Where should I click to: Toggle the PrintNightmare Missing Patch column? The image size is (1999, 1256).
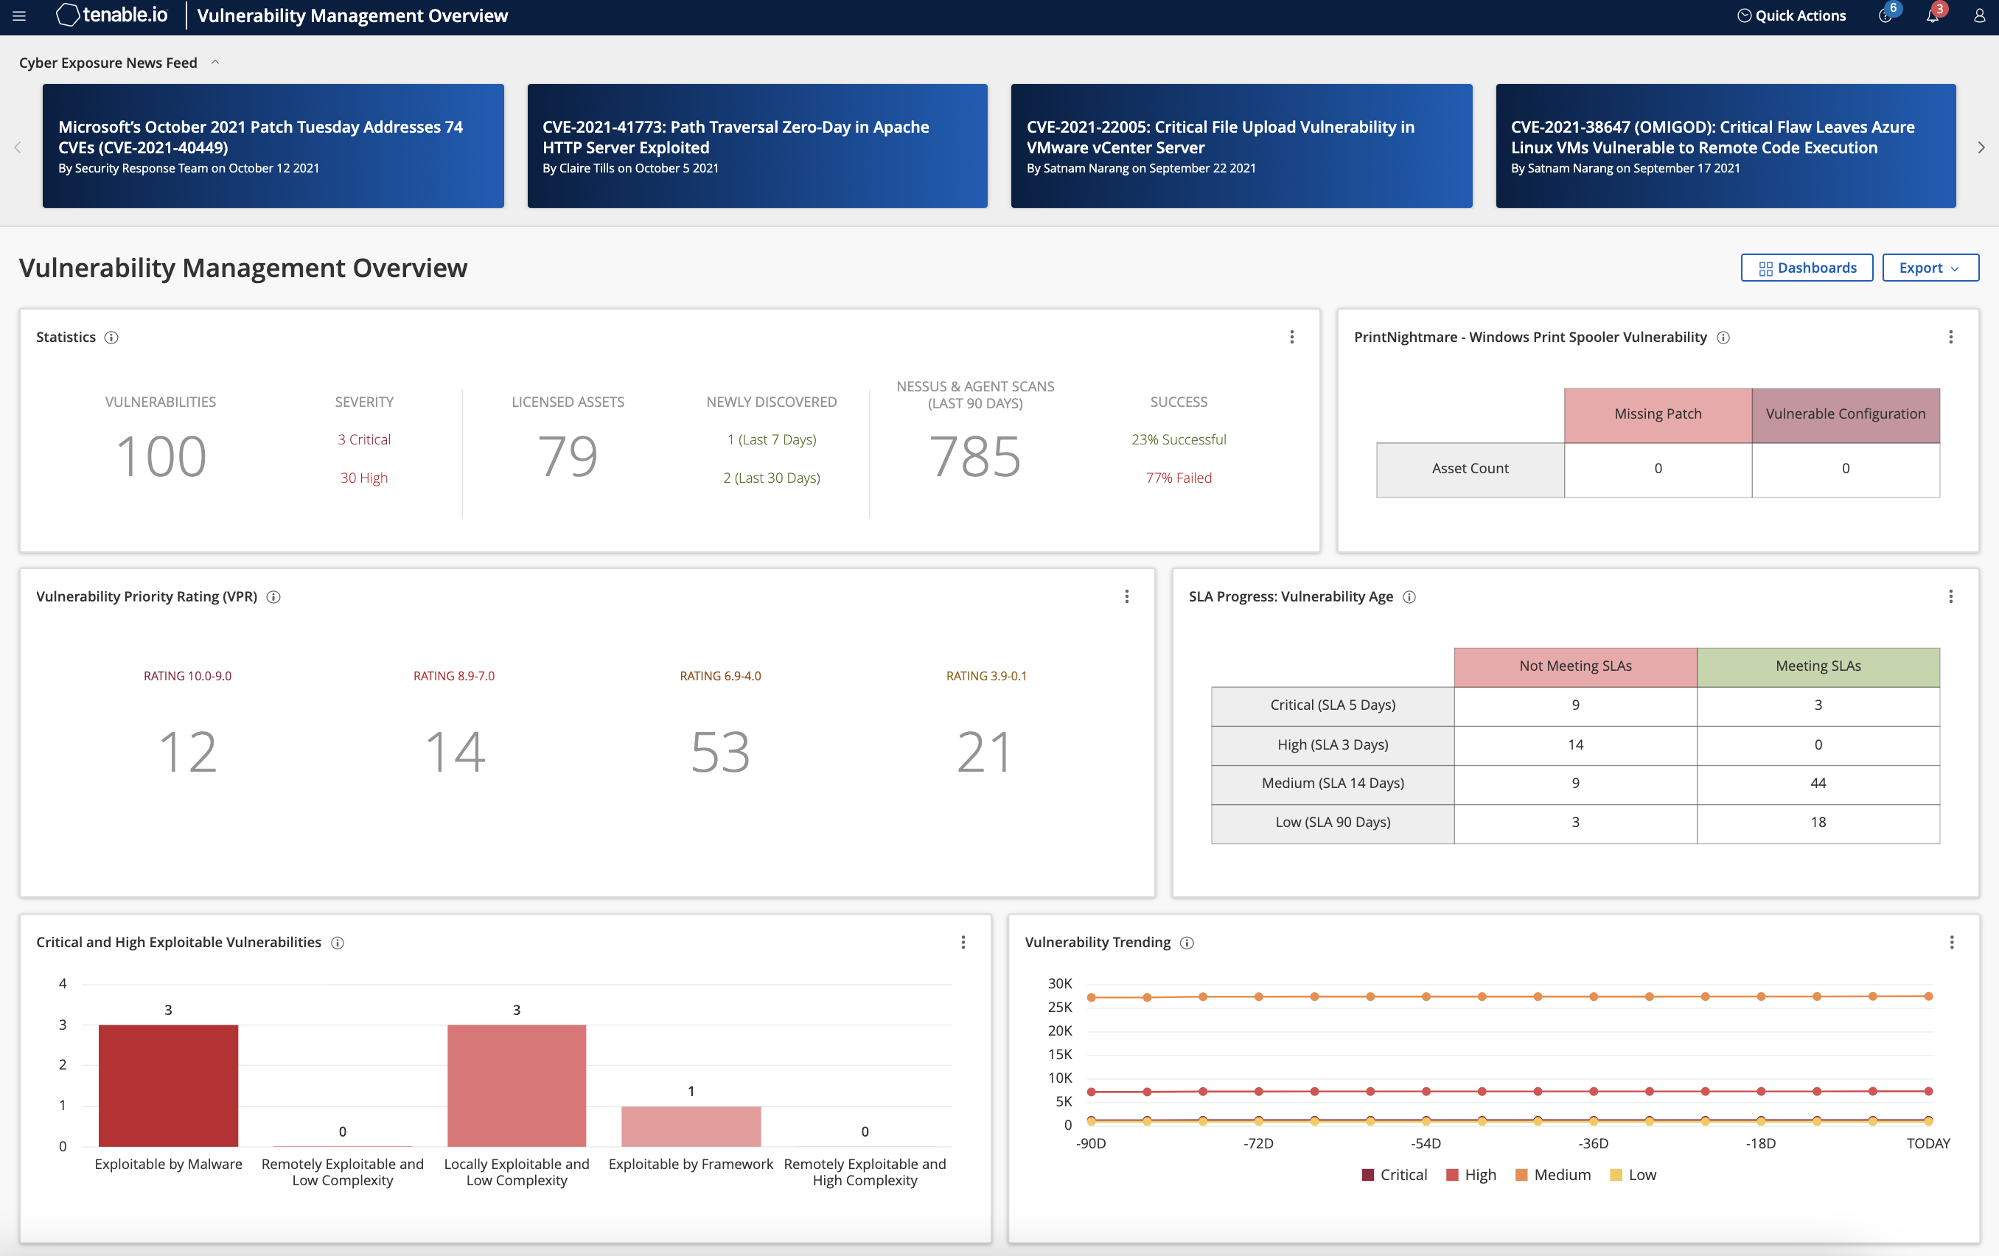tap(1658, 414)
